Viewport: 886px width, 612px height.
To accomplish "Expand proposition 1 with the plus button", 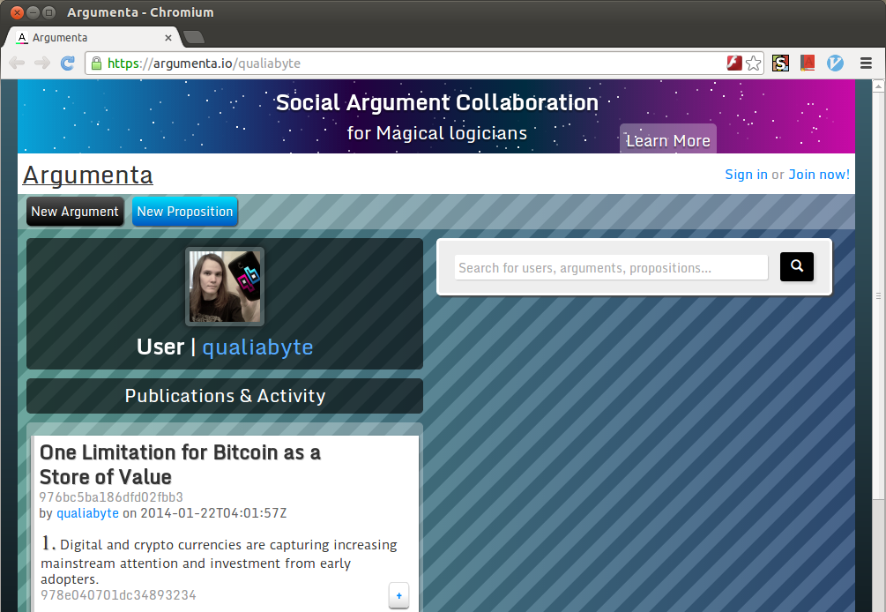I will (x=398, y=596).
